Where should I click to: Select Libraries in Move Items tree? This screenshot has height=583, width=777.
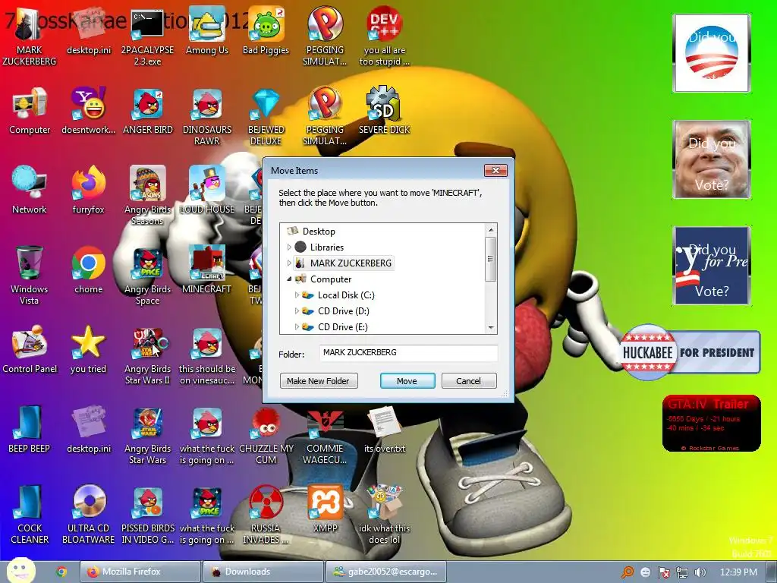326,247
